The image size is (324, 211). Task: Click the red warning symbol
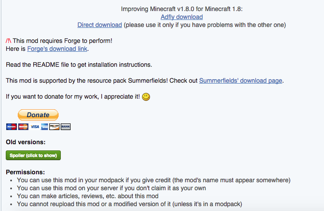[8, 41]
